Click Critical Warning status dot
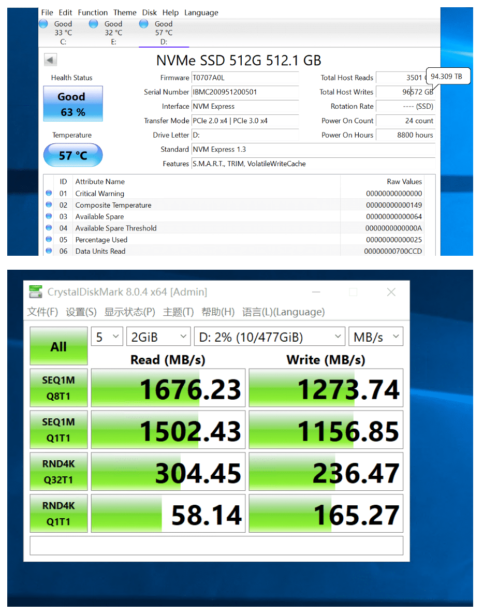Viewport: 484px width, 614px height. pos(49,193)
